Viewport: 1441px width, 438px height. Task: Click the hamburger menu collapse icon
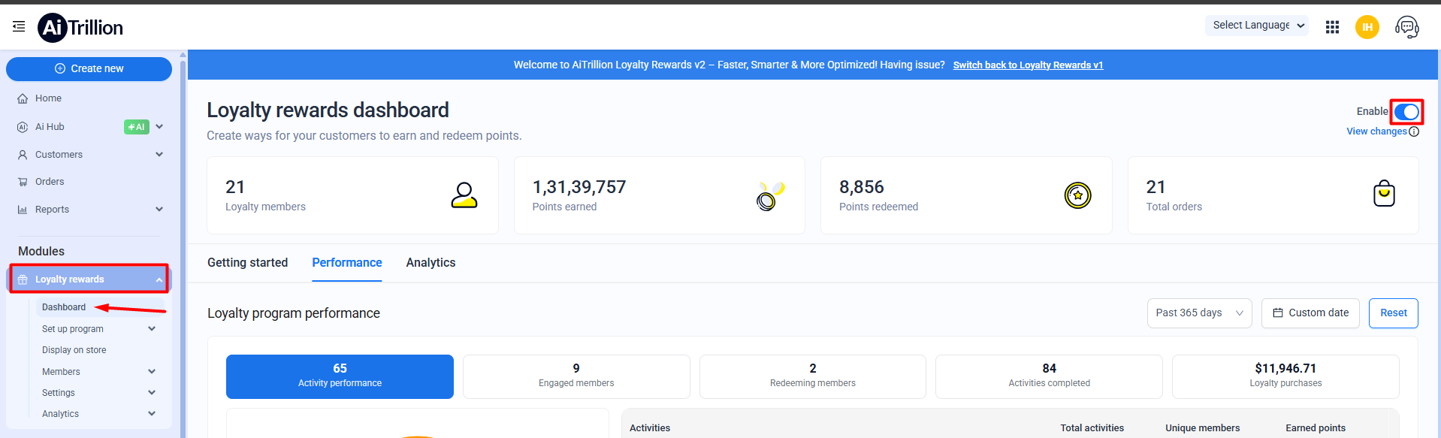[x=19, y=27]
